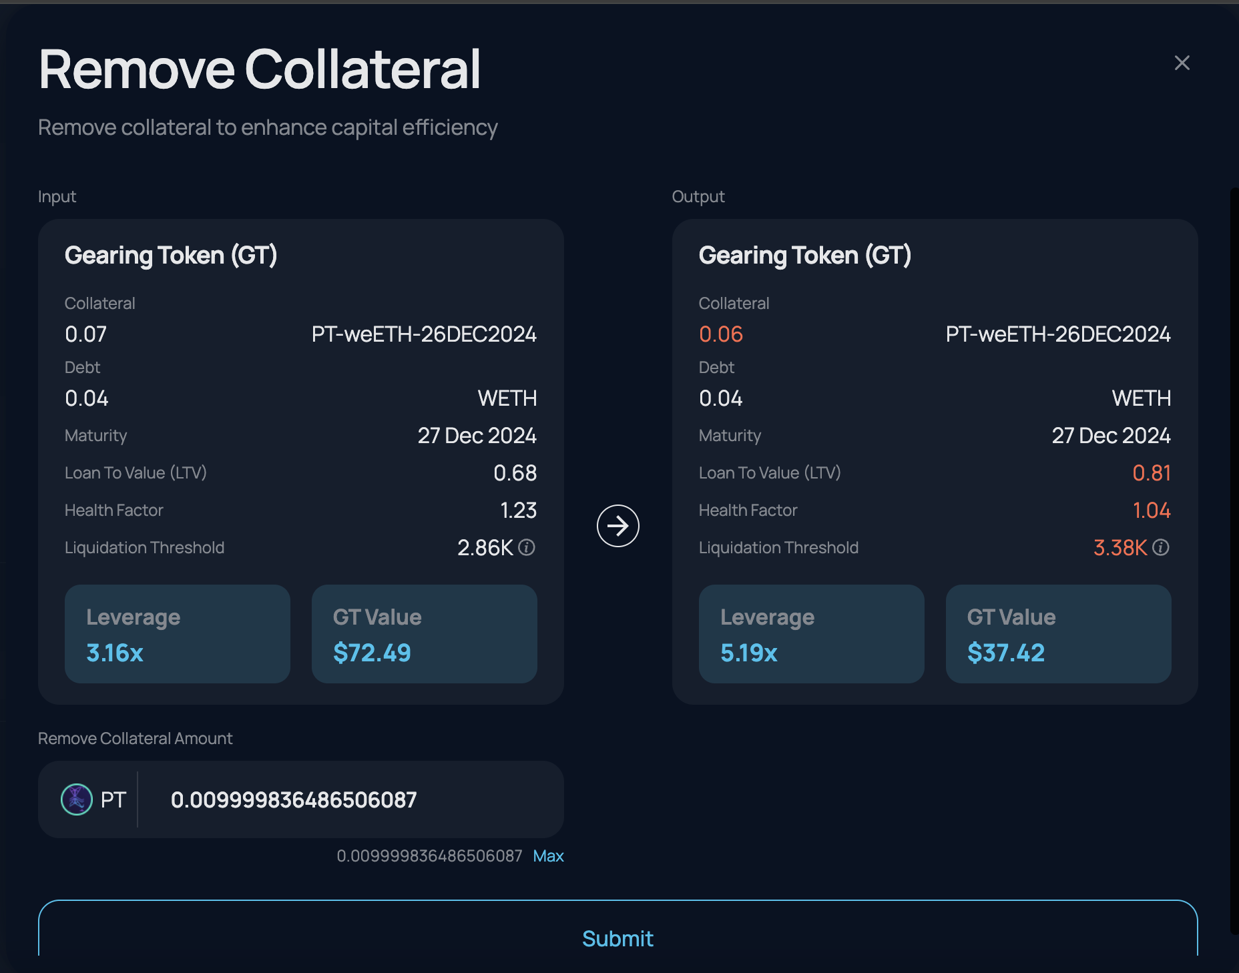This screenshot has width=1239, height=973.
Task: Select the output Leverage 5.19x card
Action: (x=812, y=634)
